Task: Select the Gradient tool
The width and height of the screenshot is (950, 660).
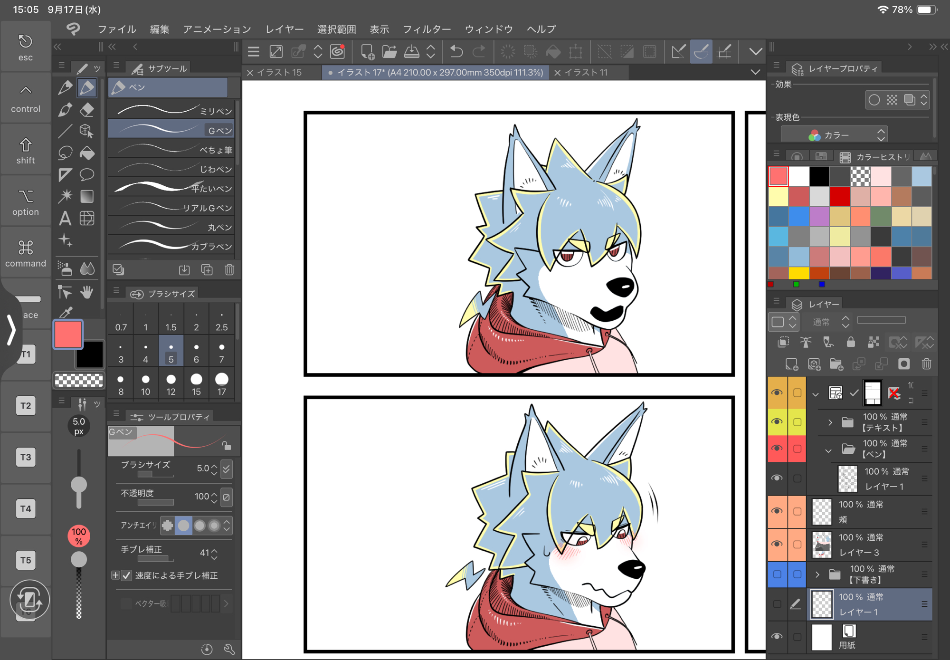Action: 86,196
